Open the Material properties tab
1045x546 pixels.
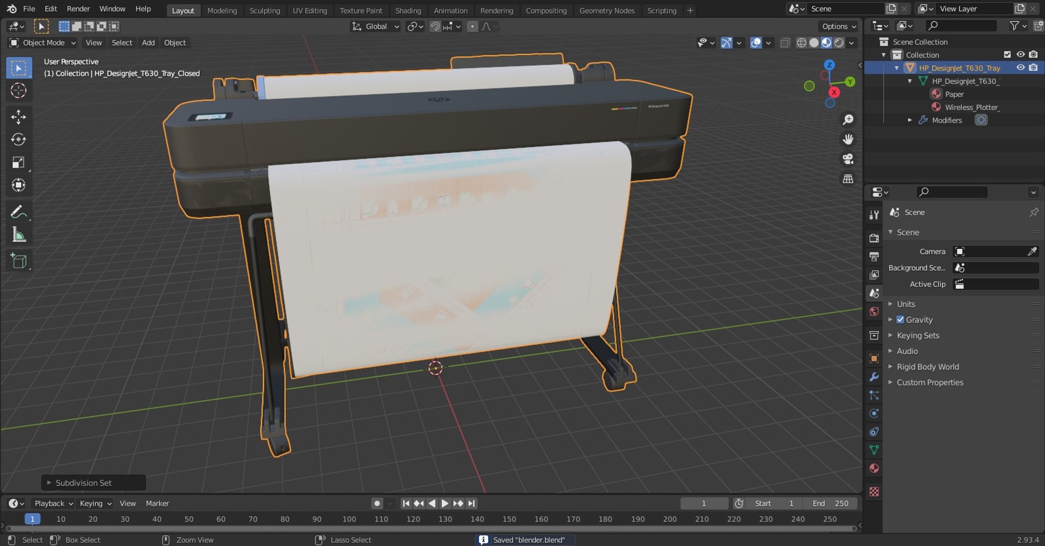pos(874,468)
